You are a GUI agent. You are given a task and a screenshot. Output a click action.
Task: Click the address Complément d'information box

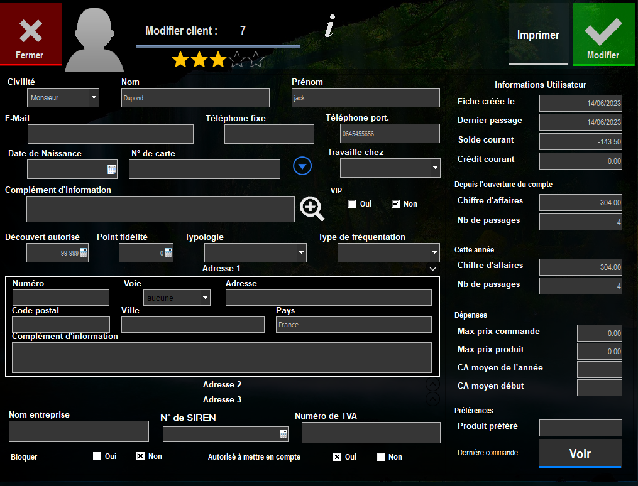[222, 357]
